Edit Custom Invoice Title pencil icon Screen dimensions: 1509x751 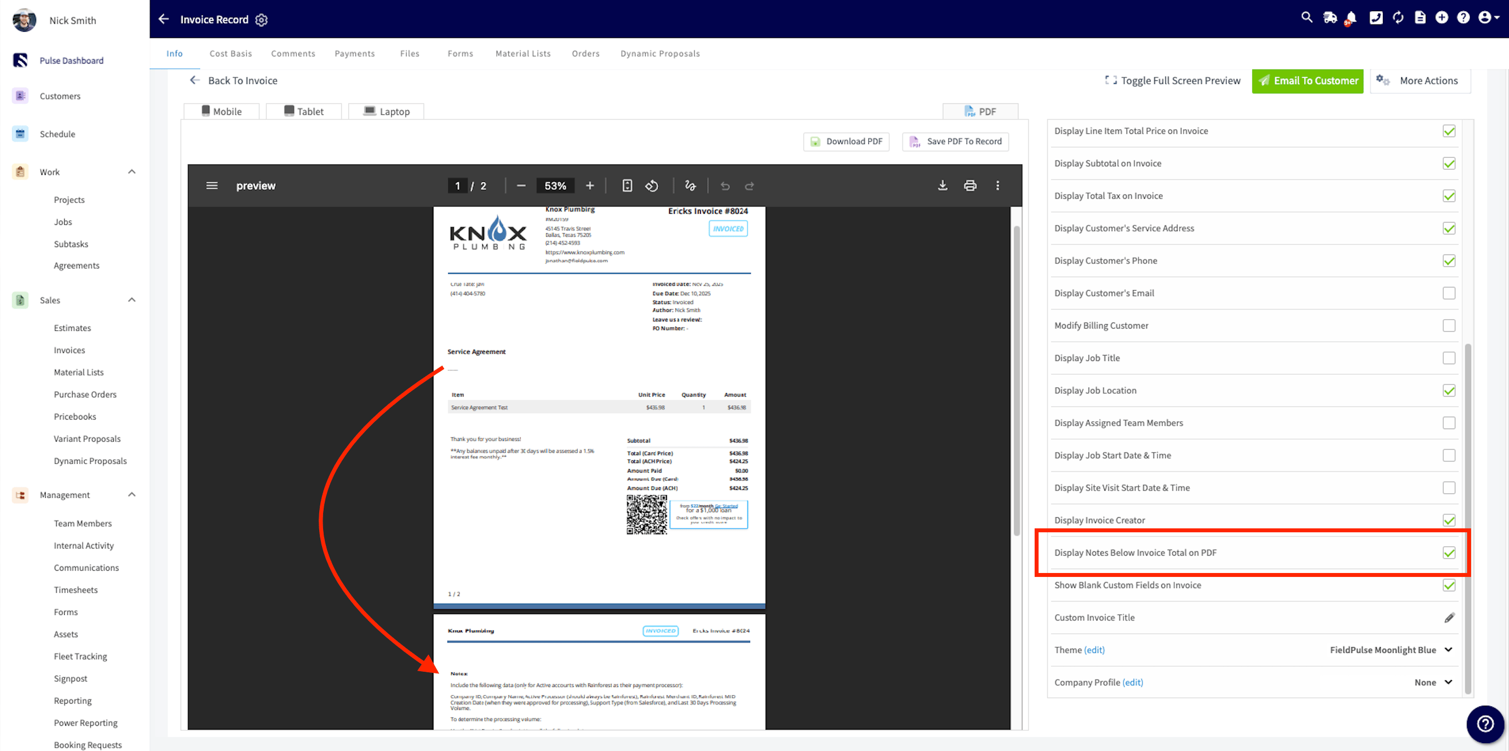(1449, 618)
